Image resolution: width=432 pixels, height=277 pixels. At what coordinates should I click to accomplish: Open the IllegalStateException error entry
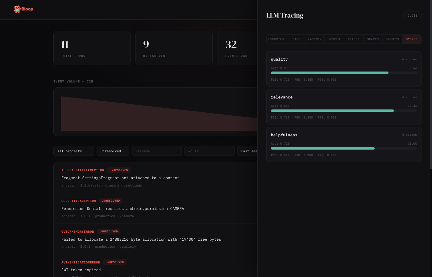(x=120, y=178)
